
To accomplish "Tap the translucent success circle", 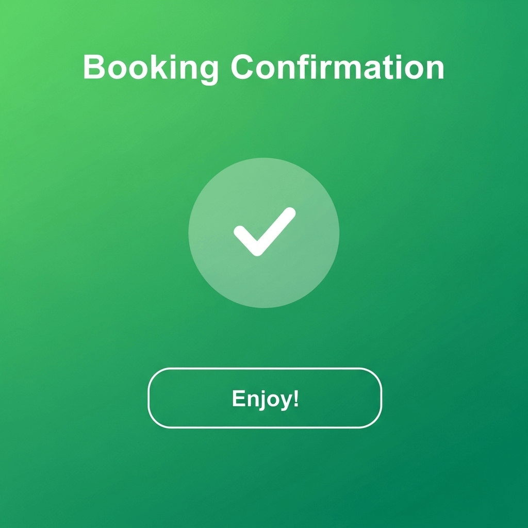I will click(263, 233).
